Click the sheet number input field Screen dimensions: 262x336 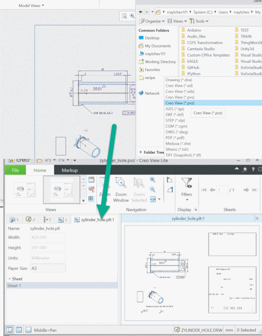click(222, 190)
